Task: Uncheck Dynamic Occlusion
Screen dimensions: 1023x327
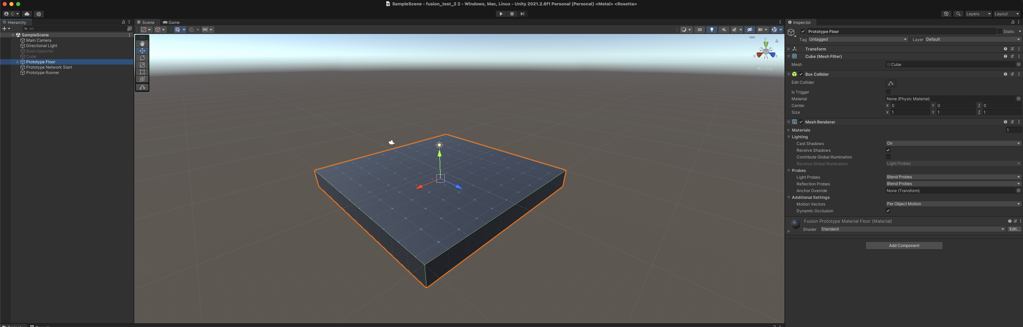Action: (x=888, y=211)
